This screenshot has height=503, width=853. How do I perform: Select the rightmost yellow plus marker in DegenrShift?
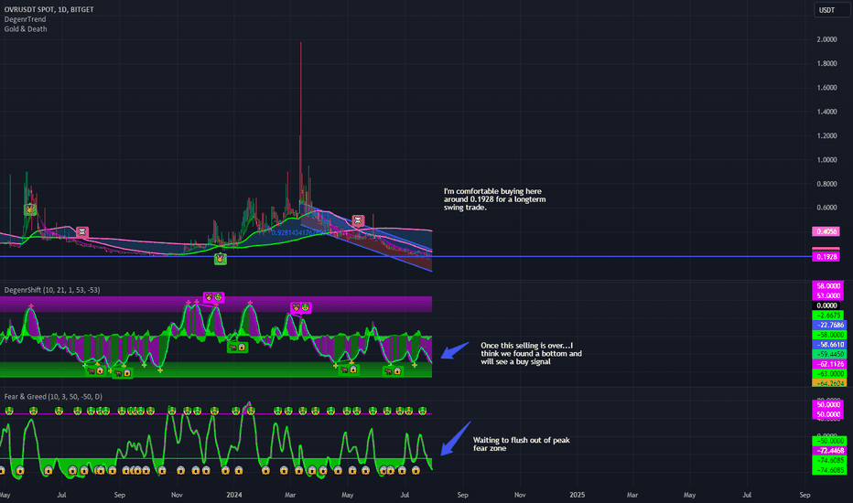(x=415, y=365)
